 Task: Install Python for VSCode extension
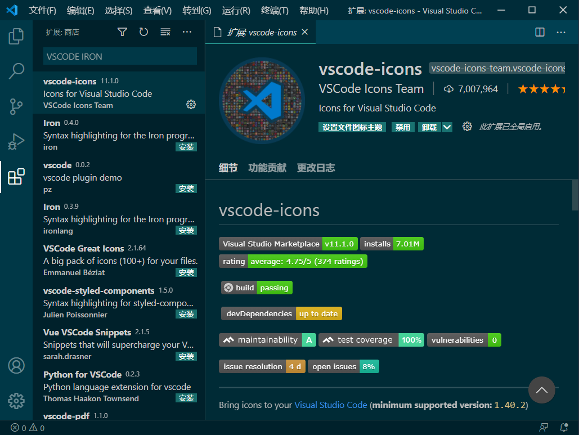click(186, 398)
